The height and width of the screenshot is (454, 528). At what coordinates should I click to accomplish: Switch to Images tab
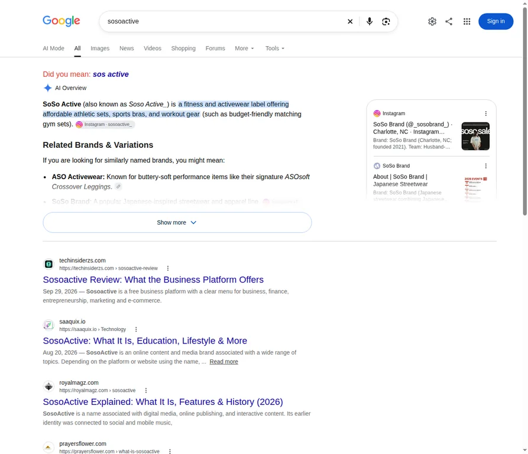(100, 48)
